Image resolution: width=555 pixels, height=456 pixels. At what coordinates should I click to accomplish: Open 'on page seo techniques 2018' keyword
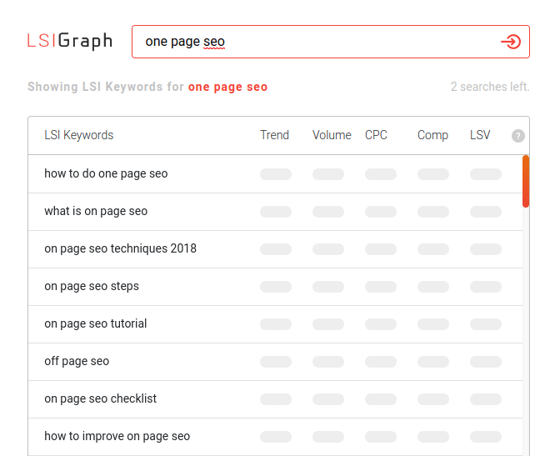[120, 248]
